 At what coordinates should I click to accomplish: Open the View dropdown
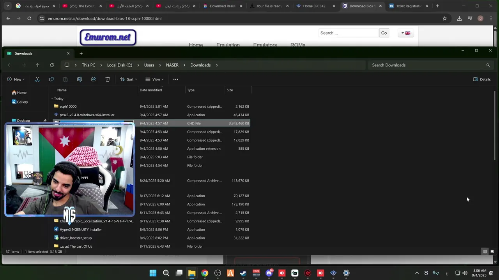point(154,79)
